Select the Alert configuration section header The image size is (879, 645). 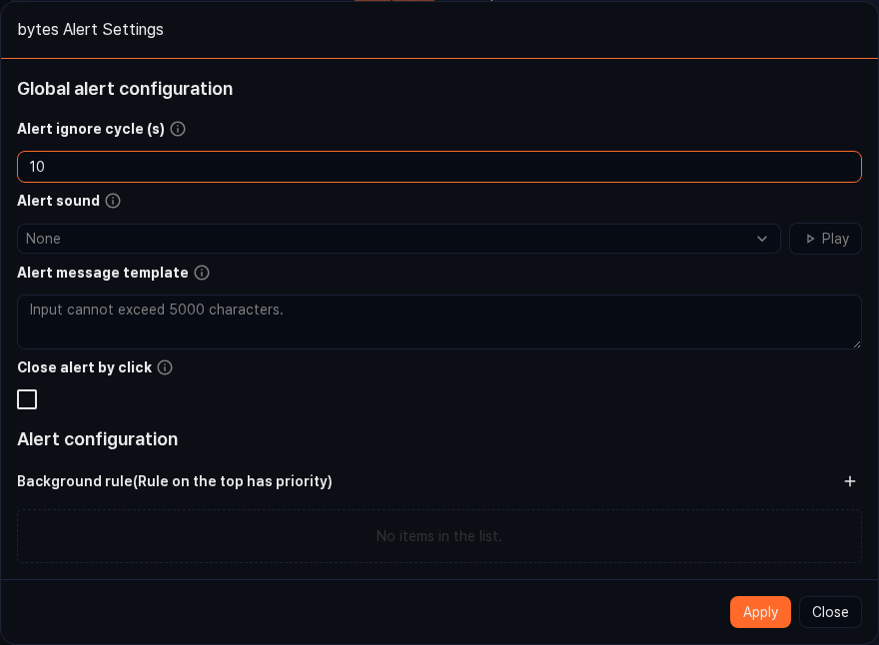(97, 439)
